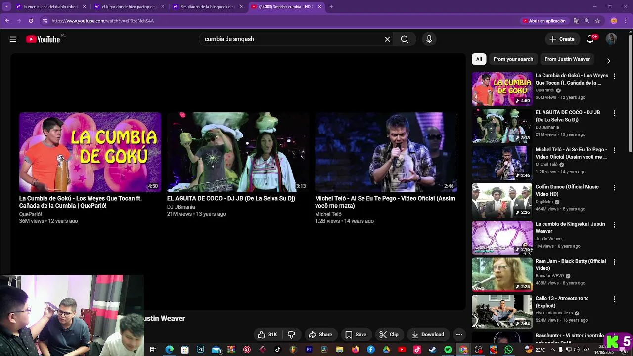633x356 pixels.
Task: Open options for Coffin Dance sidebar video
Action: click(615, 188)
